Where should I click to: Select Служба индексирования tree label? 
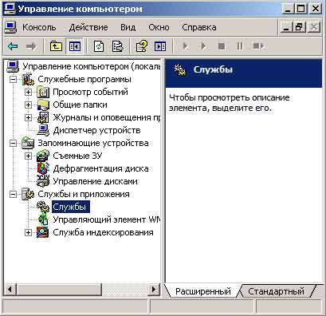103,232
